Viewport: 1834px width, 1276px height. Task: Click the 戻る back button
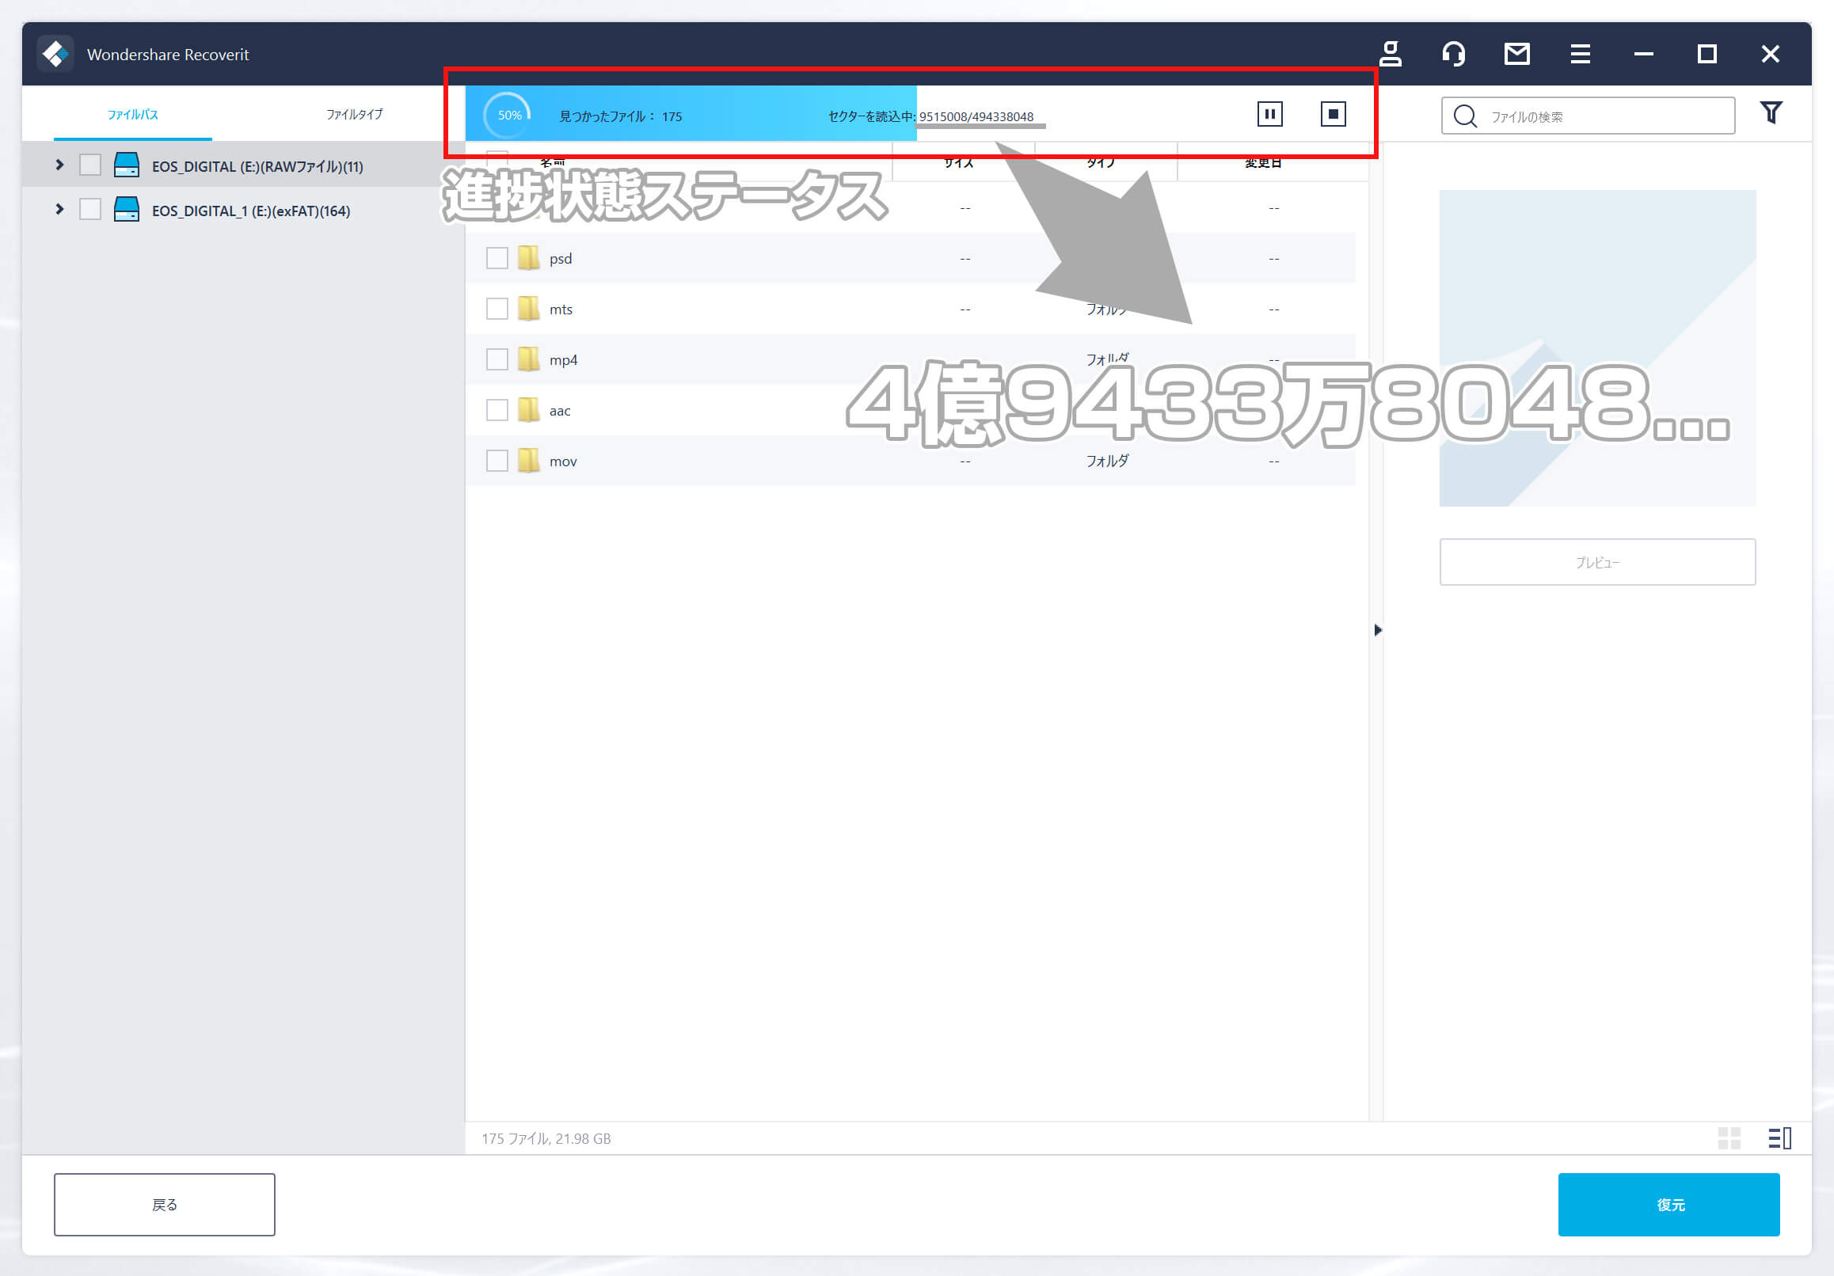pyautogui.click(x=165, y=1204)
